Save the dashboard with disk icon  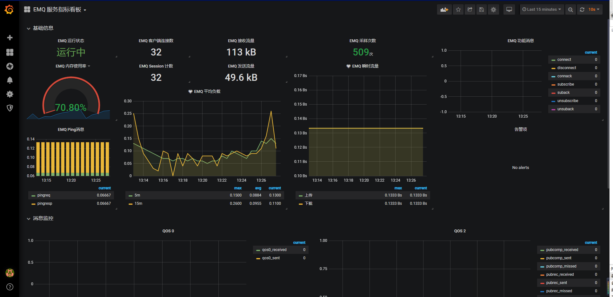coord(482,10)
